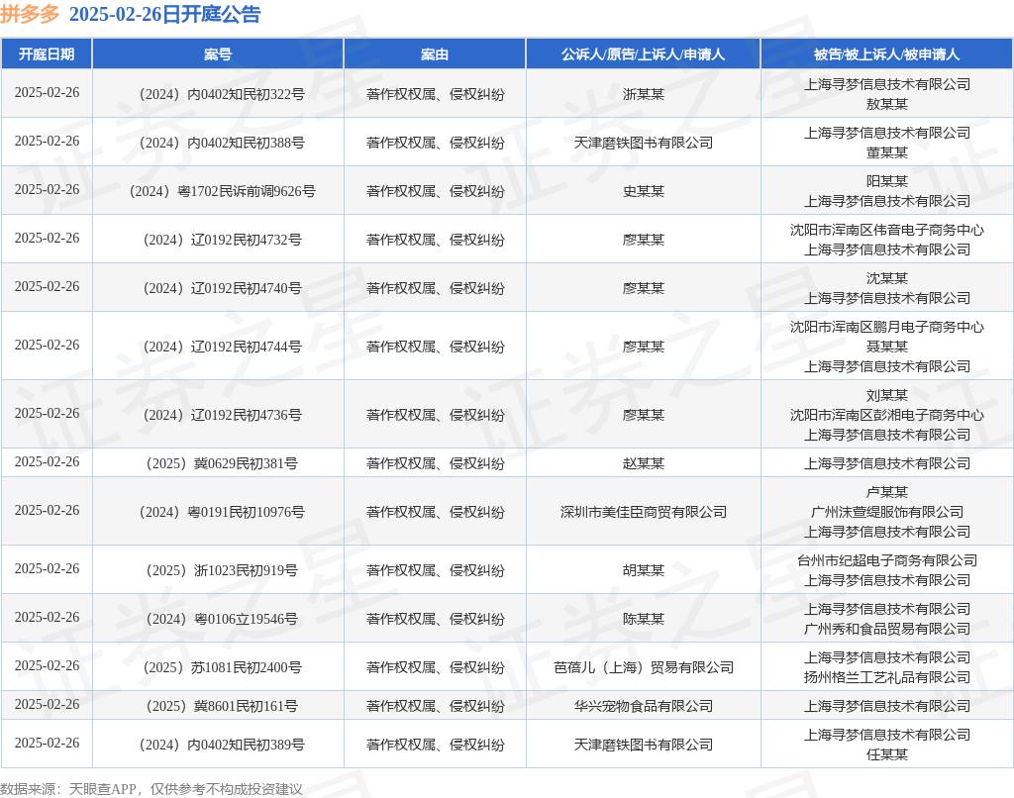Click plaintiff 浙某某
Viewport: 1014px width, 798px height.
pos(644,94)
